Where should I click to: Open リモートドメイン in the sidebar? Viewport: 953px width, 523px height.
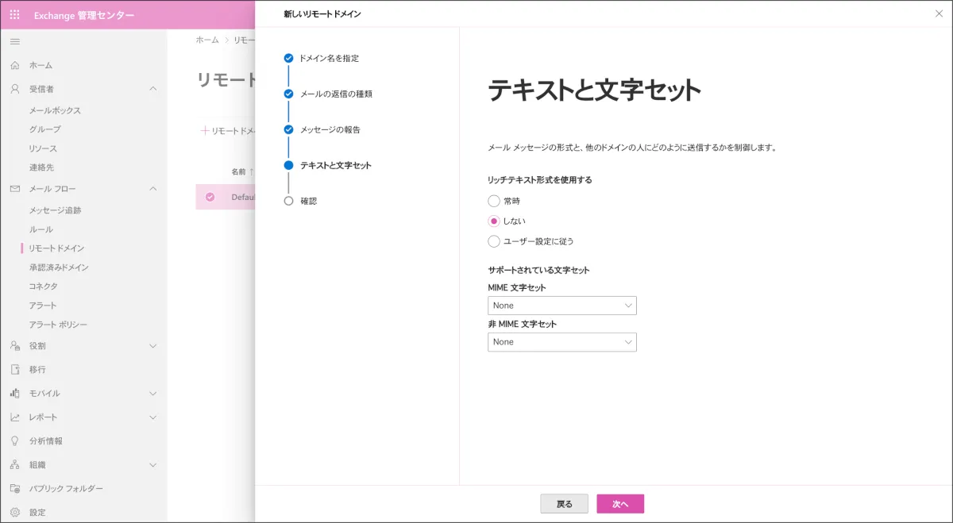tap(56, 248)
